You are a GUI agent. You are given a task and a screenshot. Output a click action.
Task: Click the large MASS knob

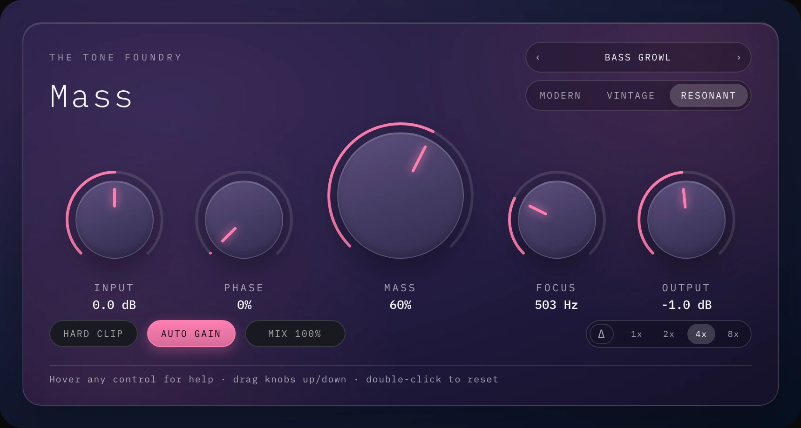pos(400,195)
